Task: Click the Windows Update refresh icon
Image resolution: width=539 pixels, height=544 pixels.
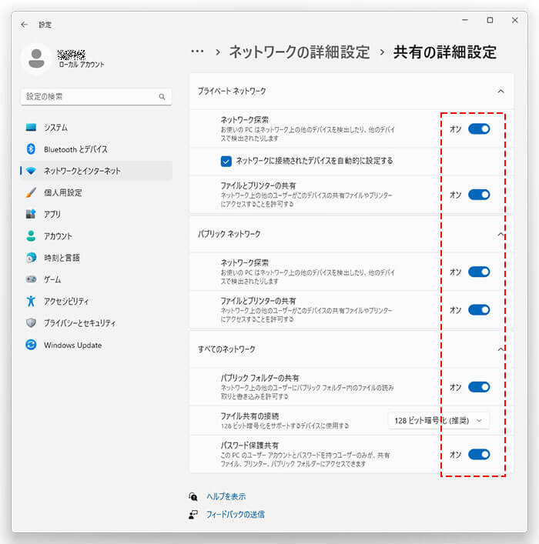Action: (x=31, y=345)
